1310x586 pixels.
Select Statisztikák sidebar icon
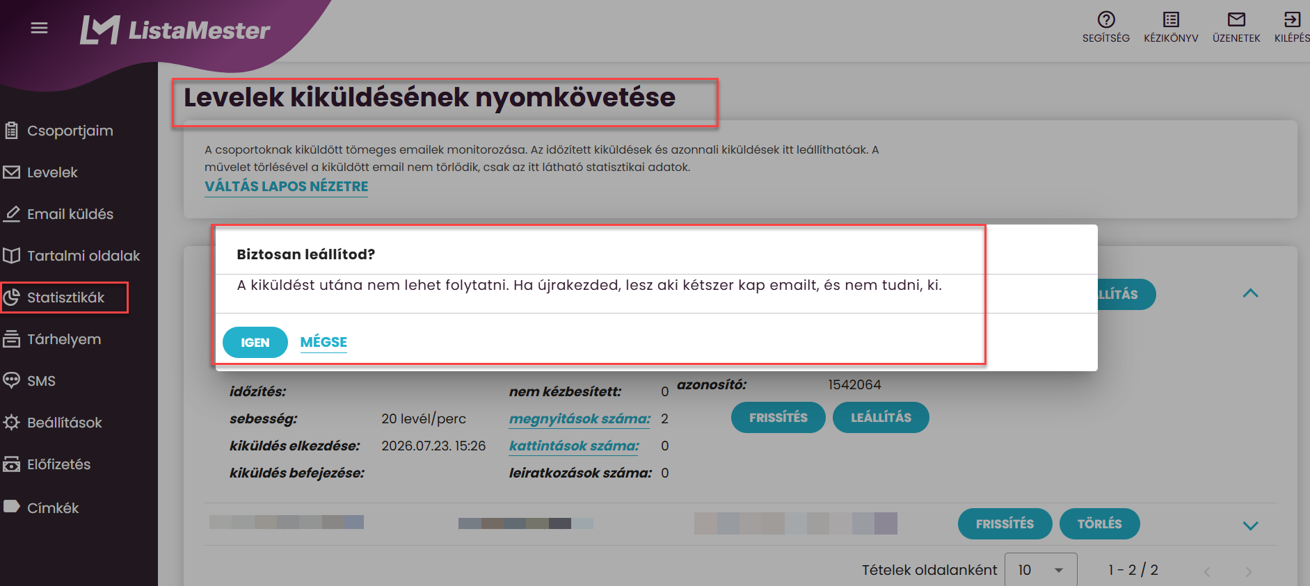(x=11, y=298)
